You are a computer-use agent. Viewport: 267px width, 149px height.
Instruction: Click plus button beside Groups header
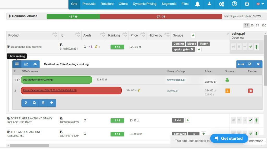tap(193, 35)
